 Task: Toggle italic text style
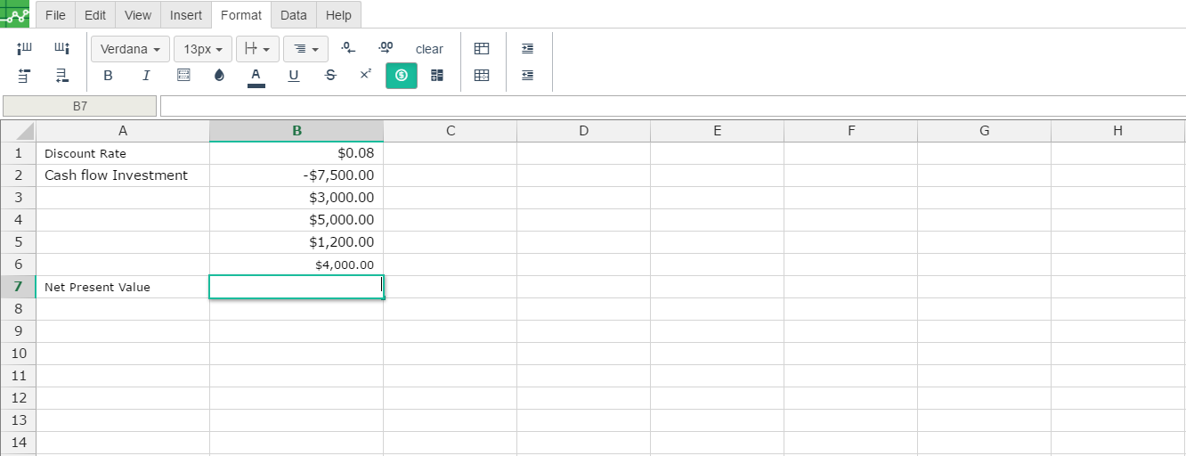146,76
